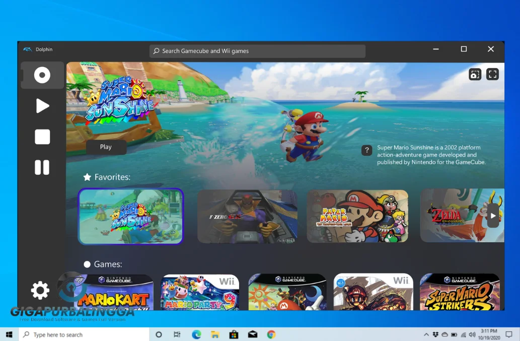
Task: Click the question mark info bubble
Action: (x=366, y=150)
